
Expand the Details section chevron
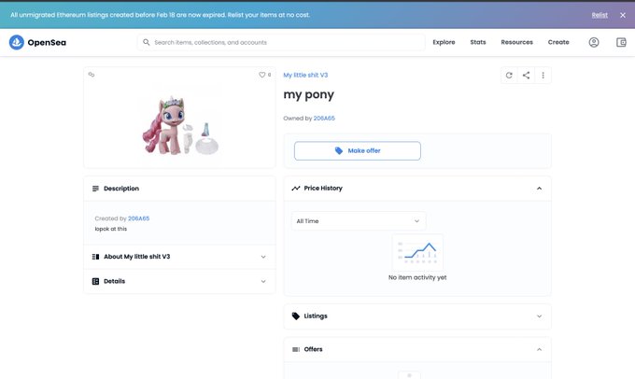point(263,281)
